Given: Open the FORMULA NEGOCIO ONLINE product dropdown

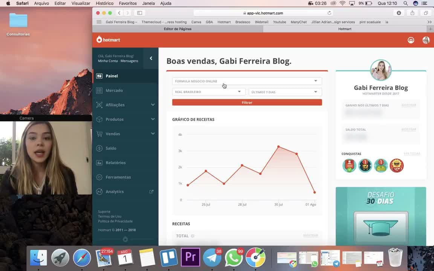Looking at the screenshot, I should tap(247, 81).
